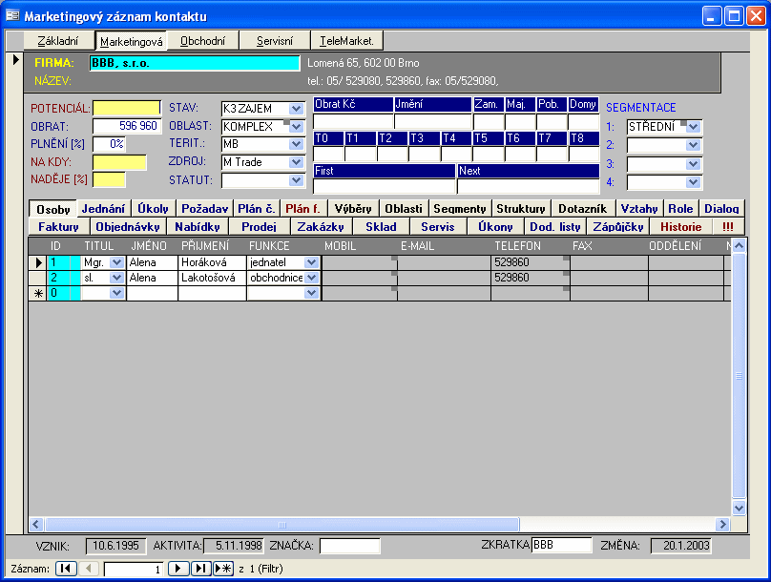Click the Zakázky button
This screenshot has width=771, height=582.
tap(321, 227)
